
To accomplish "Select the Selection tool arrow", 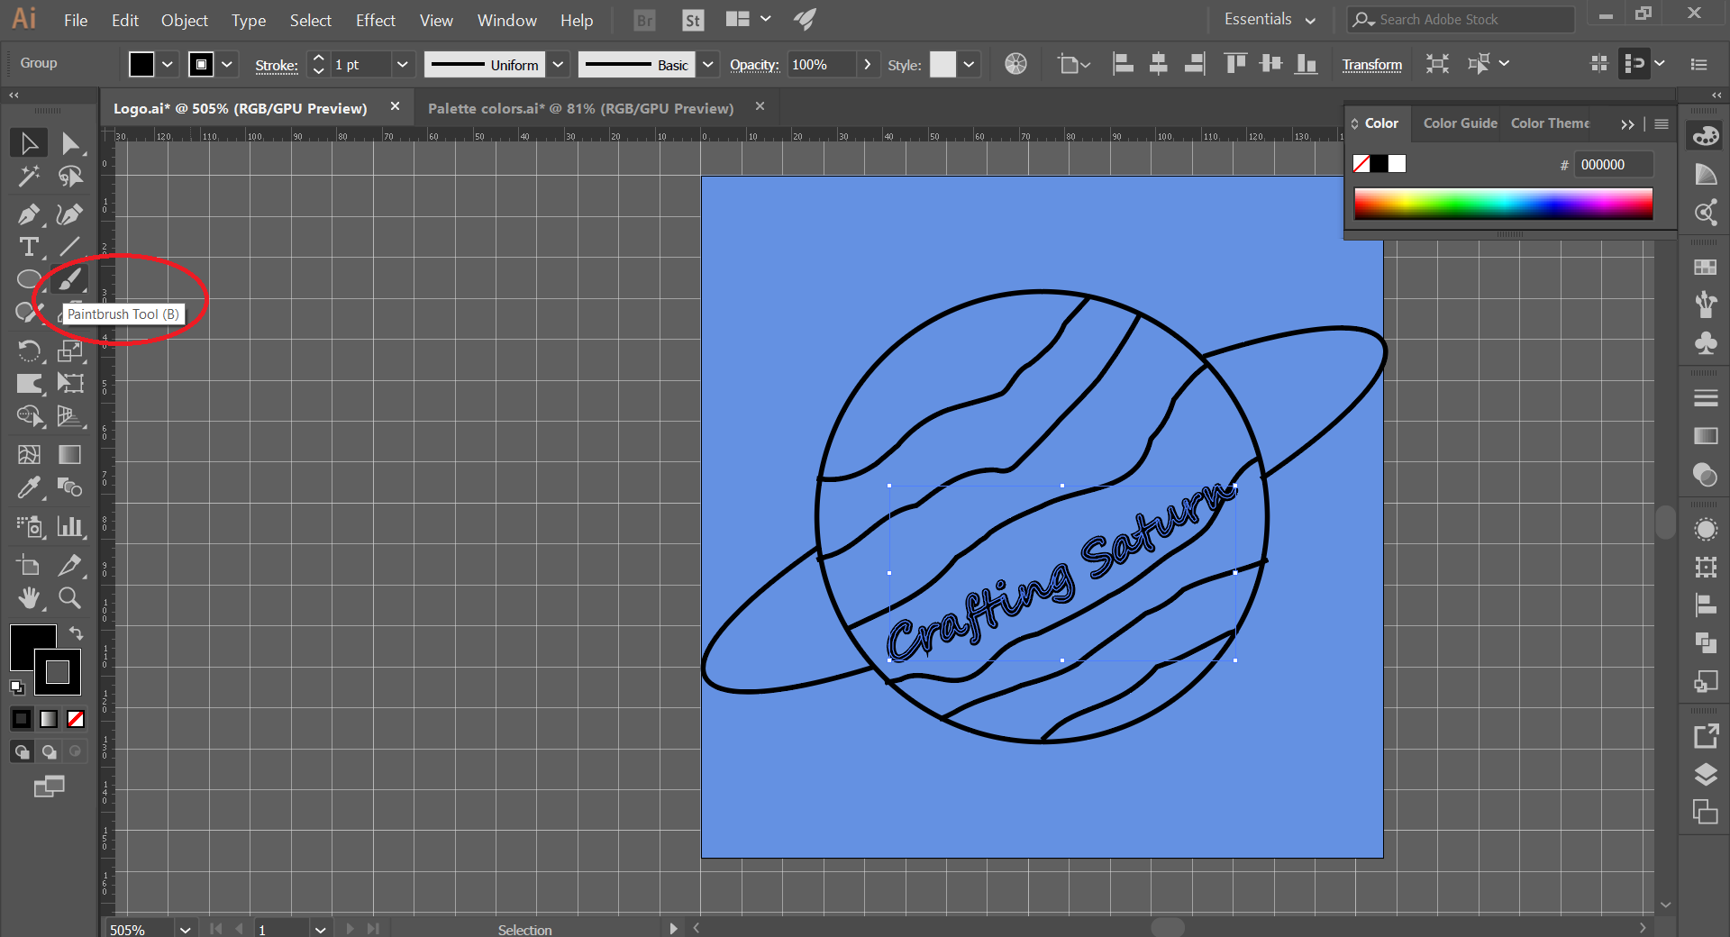I will (29, 143).
